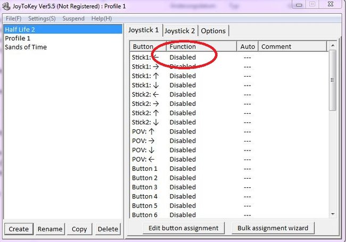This screenshot has height=242, width=346.
Task: Click Edit button assignment
Action: (184, 228)
